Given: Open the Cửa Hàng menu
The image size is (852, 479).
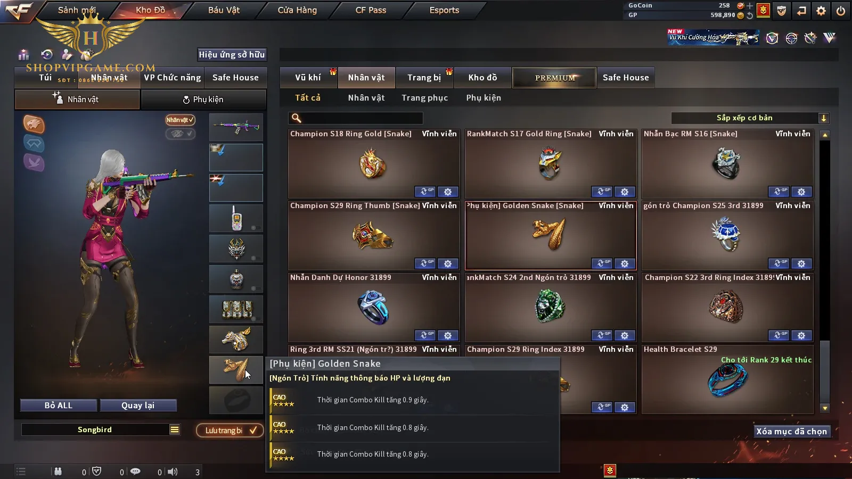Looking at the screenshot, I should coord(297,10).
